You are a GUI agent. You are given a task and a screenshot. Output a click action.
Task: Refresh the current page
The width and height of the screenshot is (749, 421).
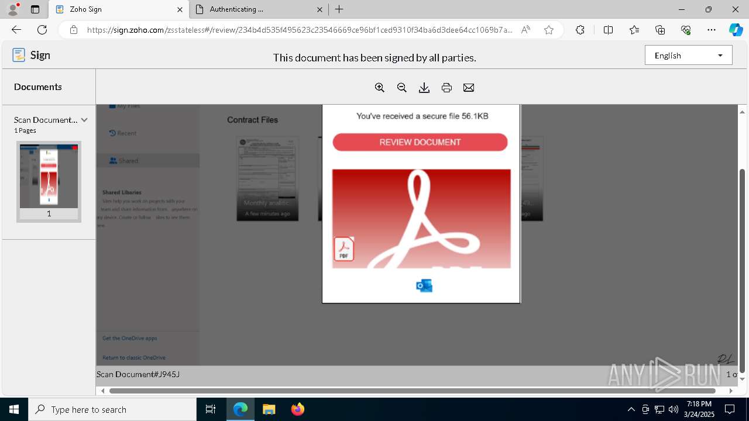(42, 30)
